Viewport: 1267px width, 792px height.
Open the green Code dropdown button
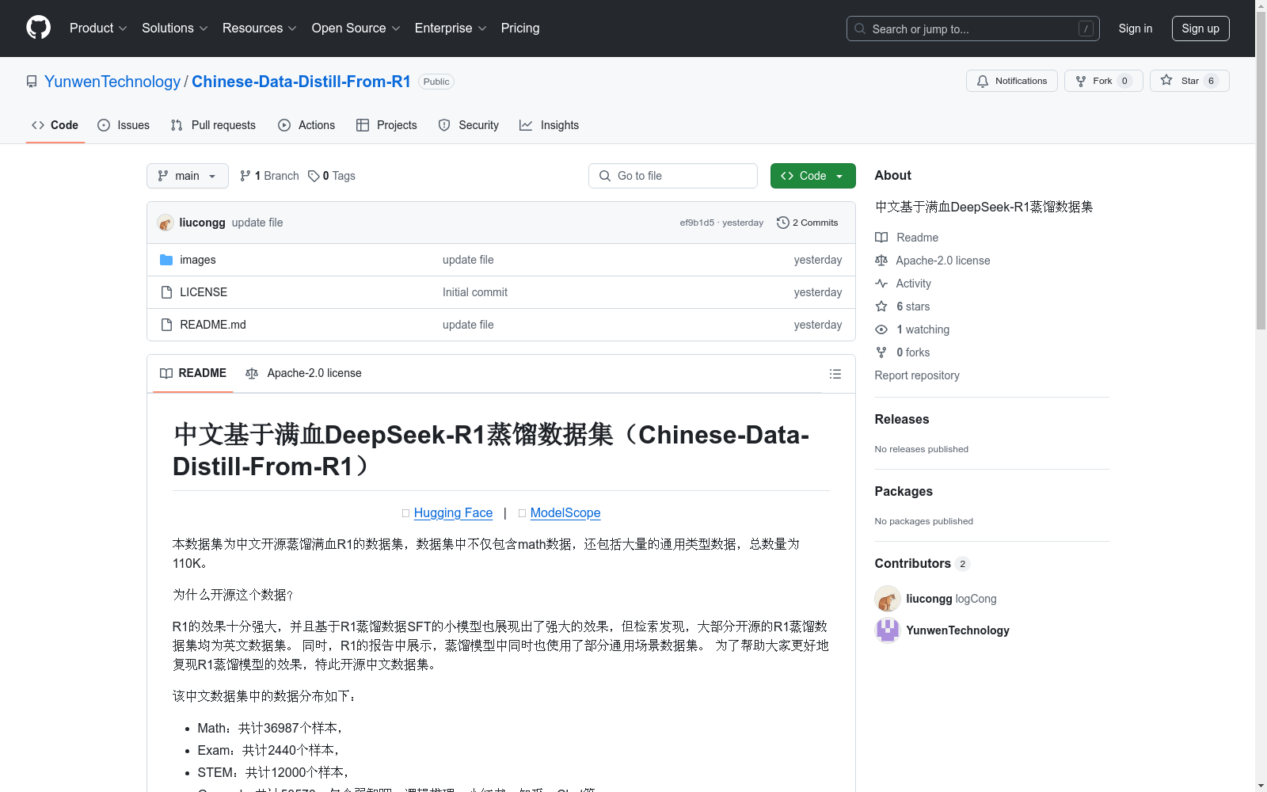coord(812,176)
